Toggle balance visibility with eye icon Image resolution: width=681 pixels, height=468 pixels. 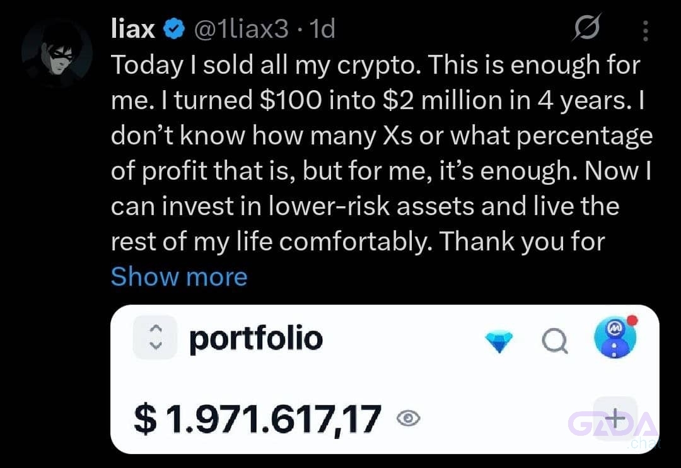tap(408, 418)
